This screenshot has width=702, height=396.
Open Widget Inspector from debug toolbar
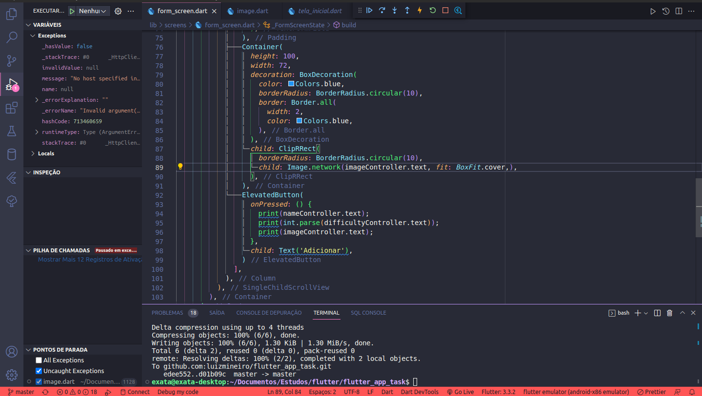click(458, 10)
